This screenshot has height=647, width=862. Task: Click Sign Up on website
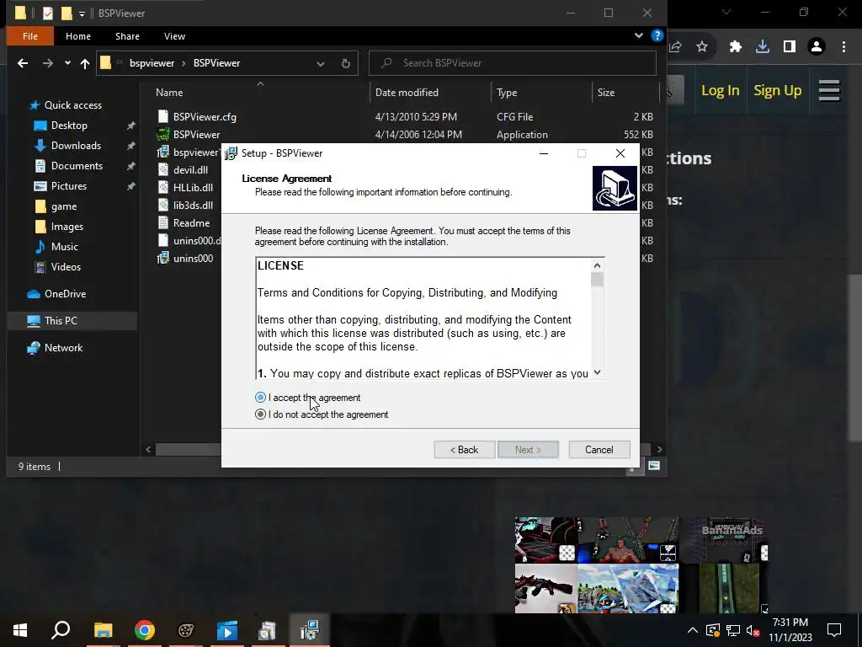tap(777, 91)
